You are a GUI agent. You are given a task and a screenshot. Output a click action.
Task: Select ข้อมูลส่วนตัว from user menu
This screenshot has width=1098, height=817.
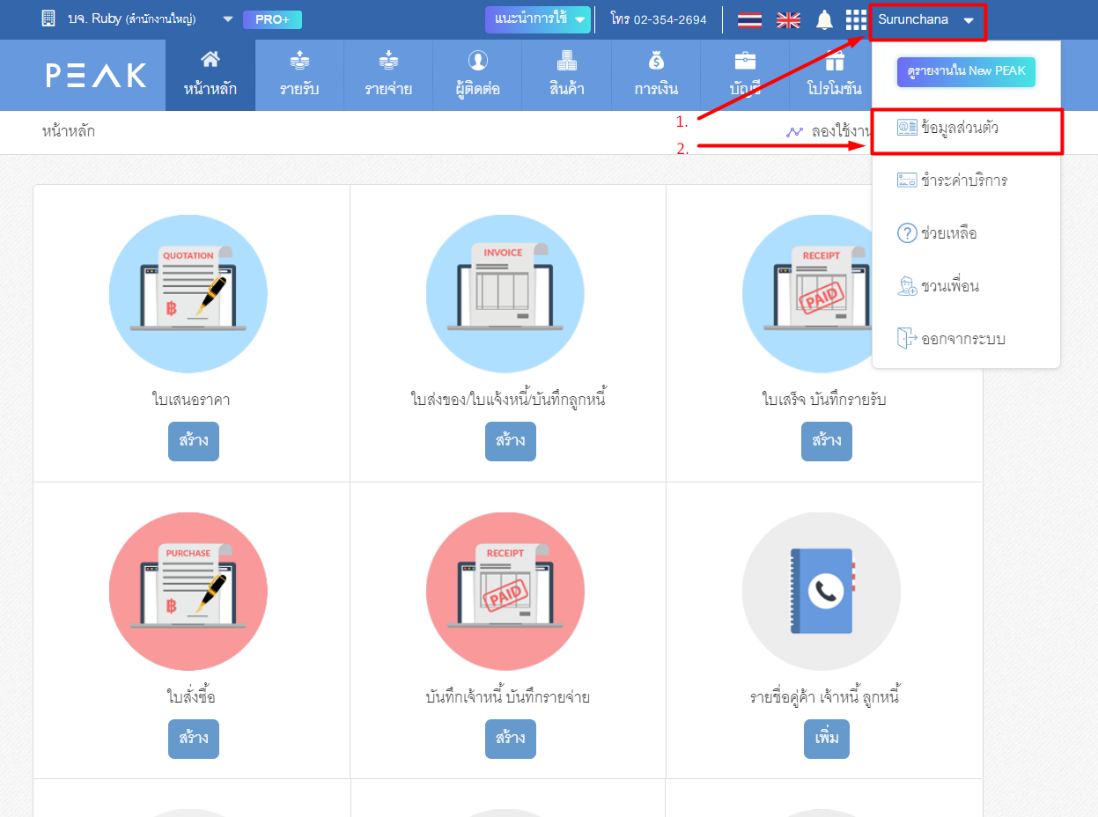pos(966,129)
